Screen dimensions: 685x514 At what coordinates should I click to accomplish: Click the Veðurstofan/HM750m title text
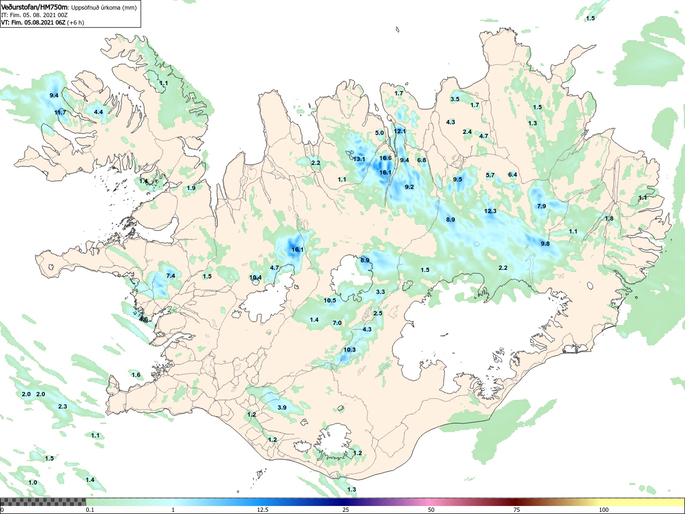click(x=35, y=7)
